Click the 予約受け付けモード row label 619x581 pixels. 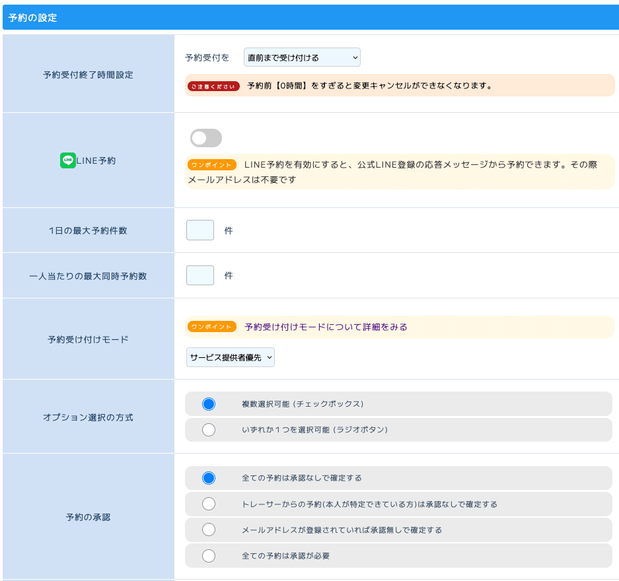pyautogui.click(x=88, y=339)
